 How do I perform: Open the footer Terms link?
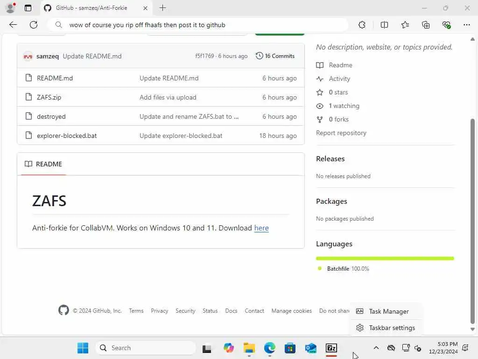coord(136,311)
